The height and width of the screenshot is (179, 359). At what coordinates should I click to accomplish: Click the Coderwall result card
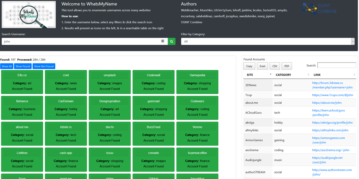pos(153,82)
